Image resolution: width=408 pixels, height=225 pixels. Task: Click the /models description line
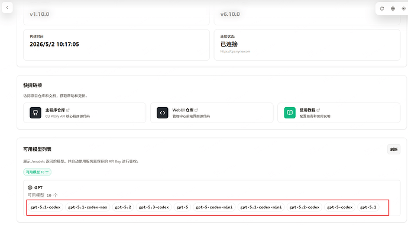(x=81, y=161)
